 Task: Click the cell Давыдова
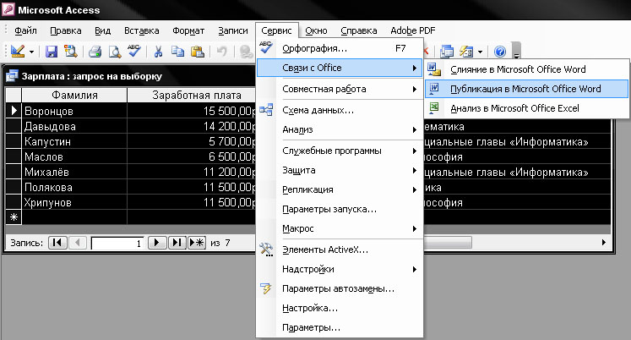click(74, 126)
